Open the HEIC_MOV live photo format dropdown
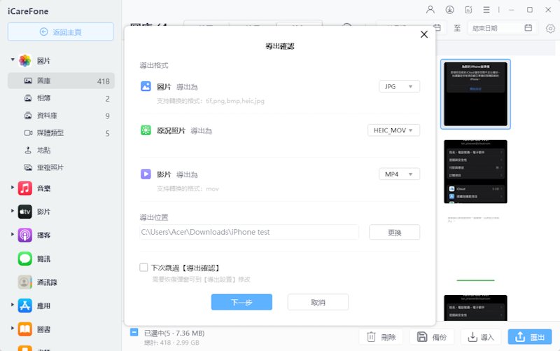Image resolution: width=560 pixels, height=351 pixels. coord(393,130)
